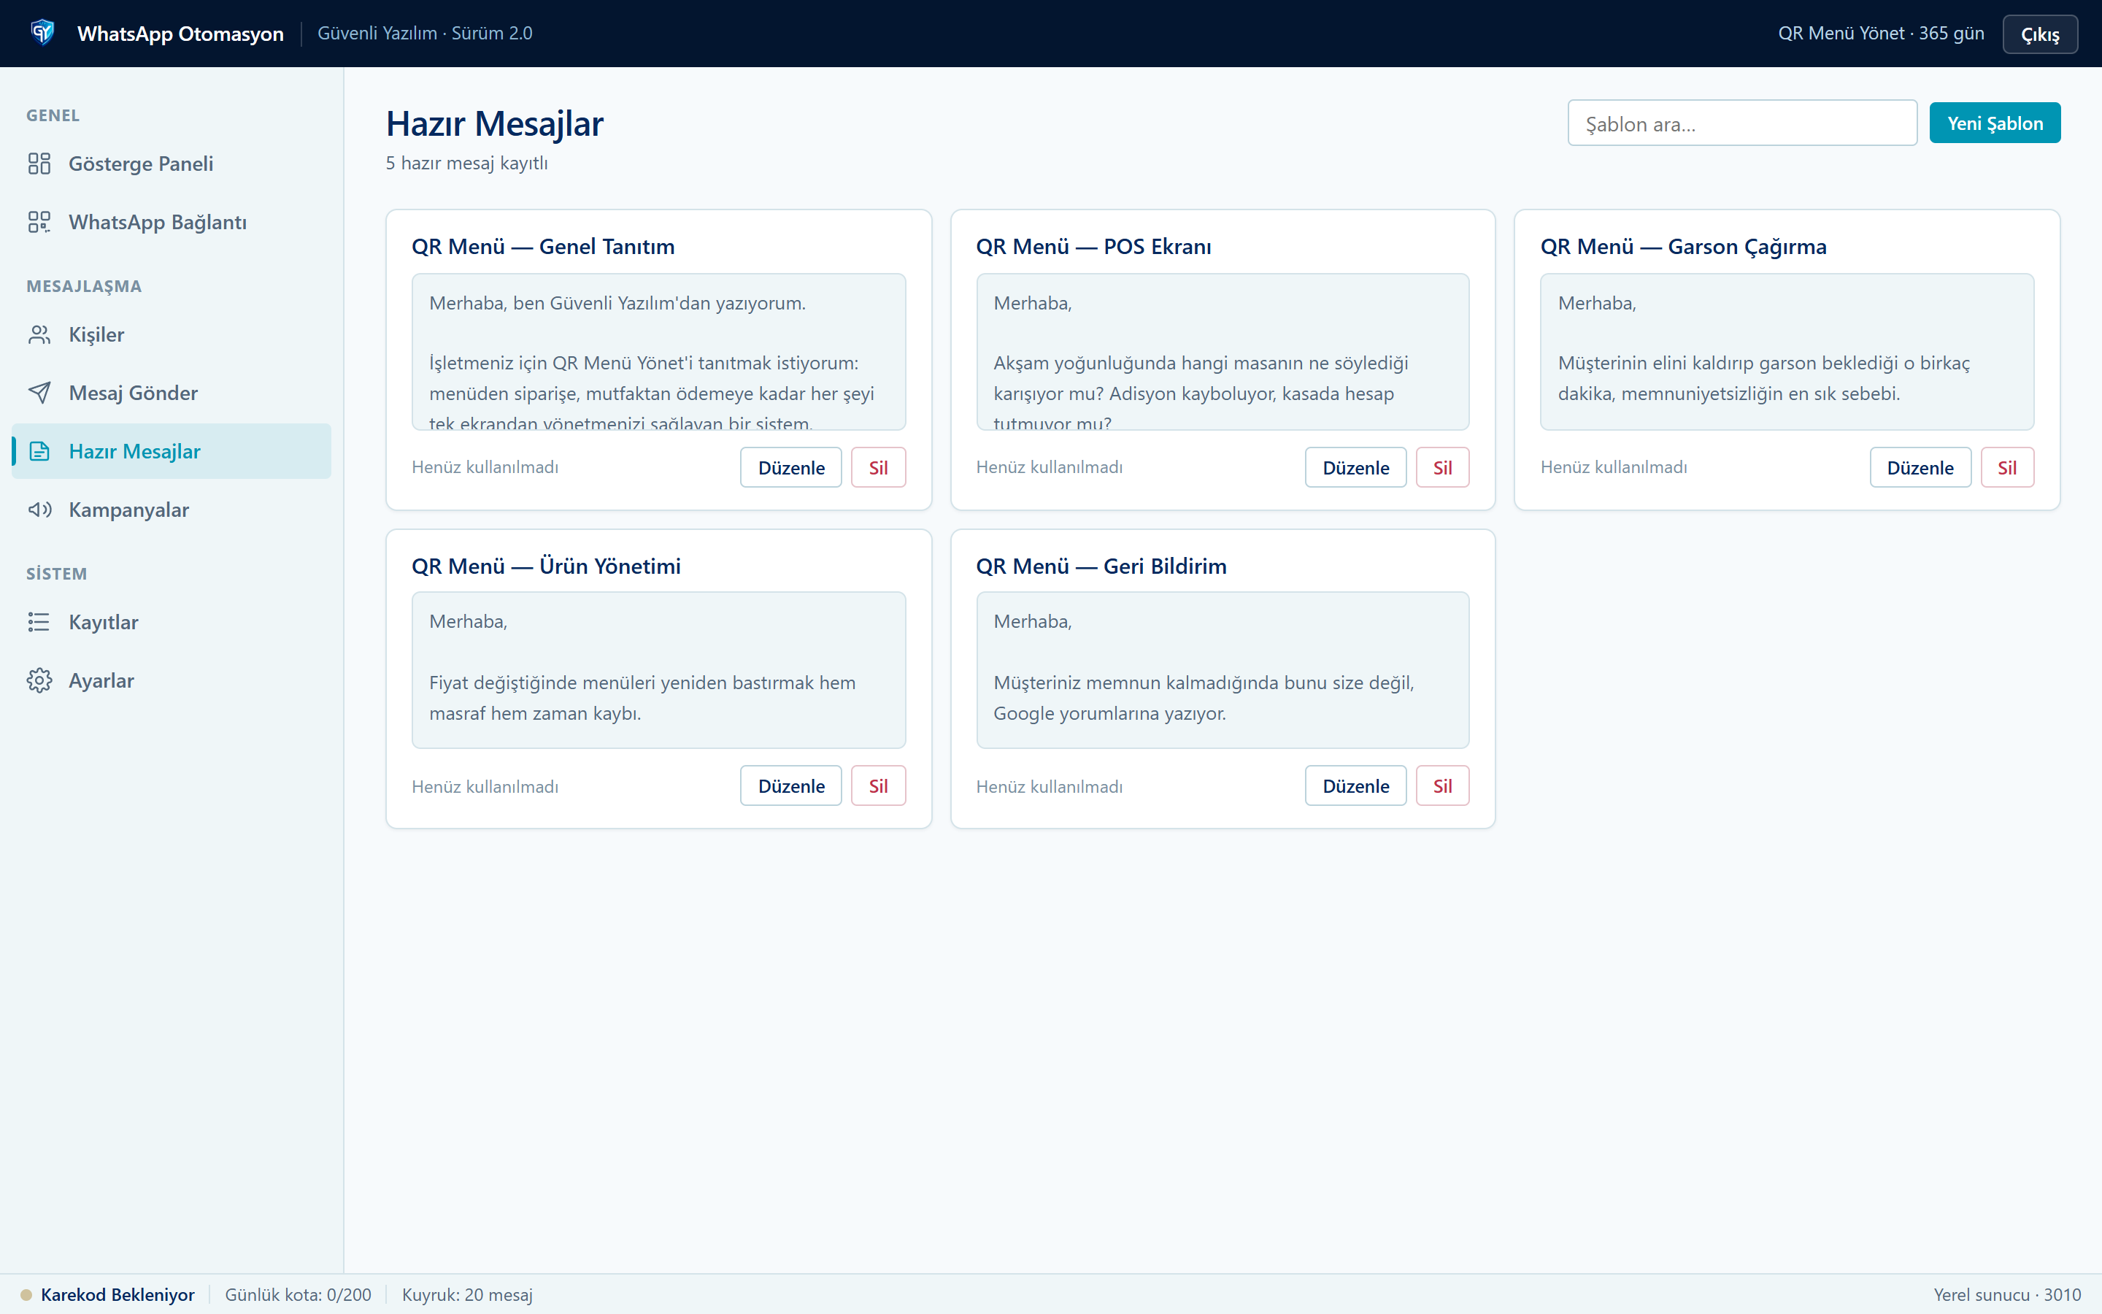Viewport: 2102px width, 1314px height.
Task: Delete the Genel Tanıtım template
Action: pyautogui.click(x=878, y=467)
